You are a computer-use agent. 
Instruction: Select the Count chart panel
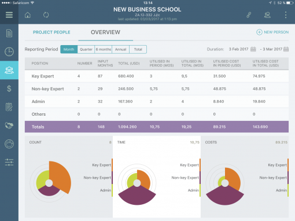(69, 177)
